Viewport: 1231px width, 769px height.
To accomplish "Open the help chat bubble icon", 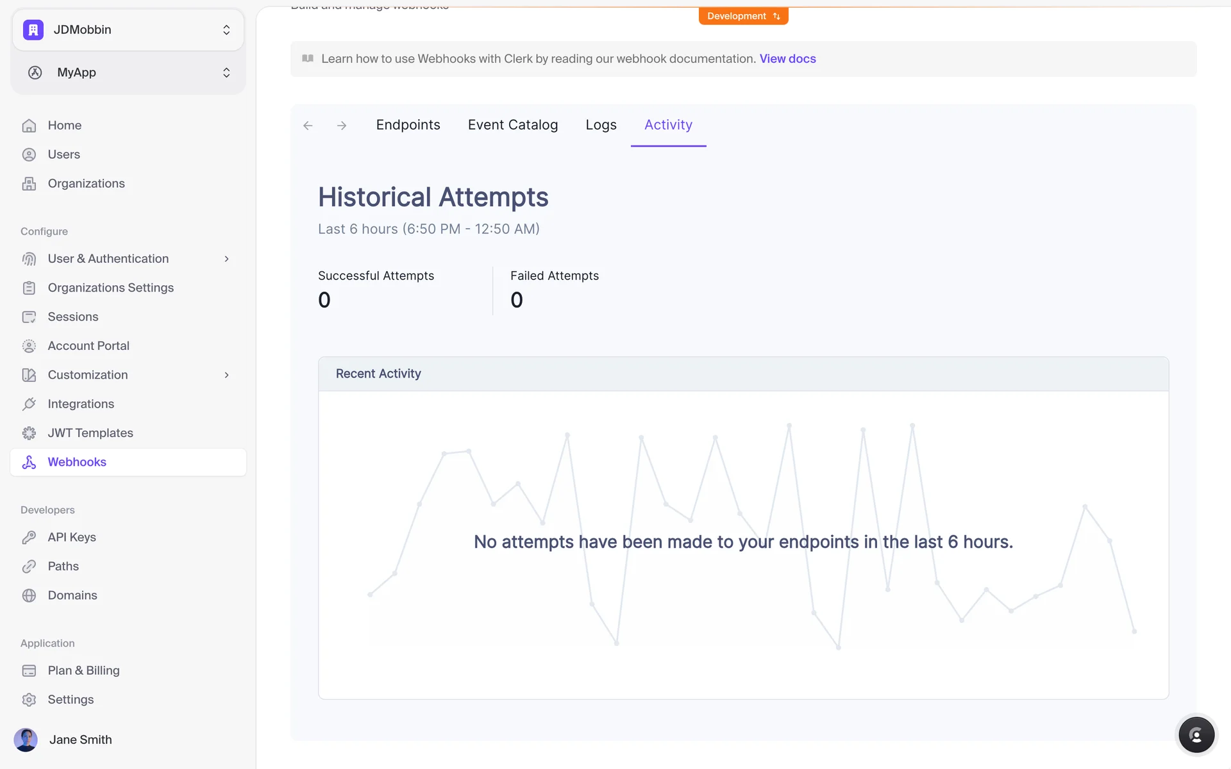I will point(1196,735).
